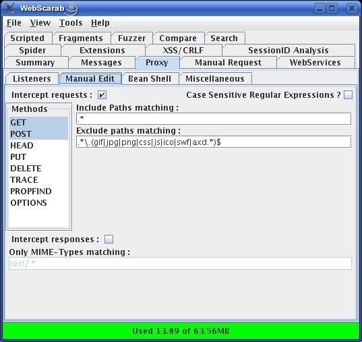Screen dimensions: 362x342
Task: Click the Exclude paths matching field
Action: pos(214,142)
